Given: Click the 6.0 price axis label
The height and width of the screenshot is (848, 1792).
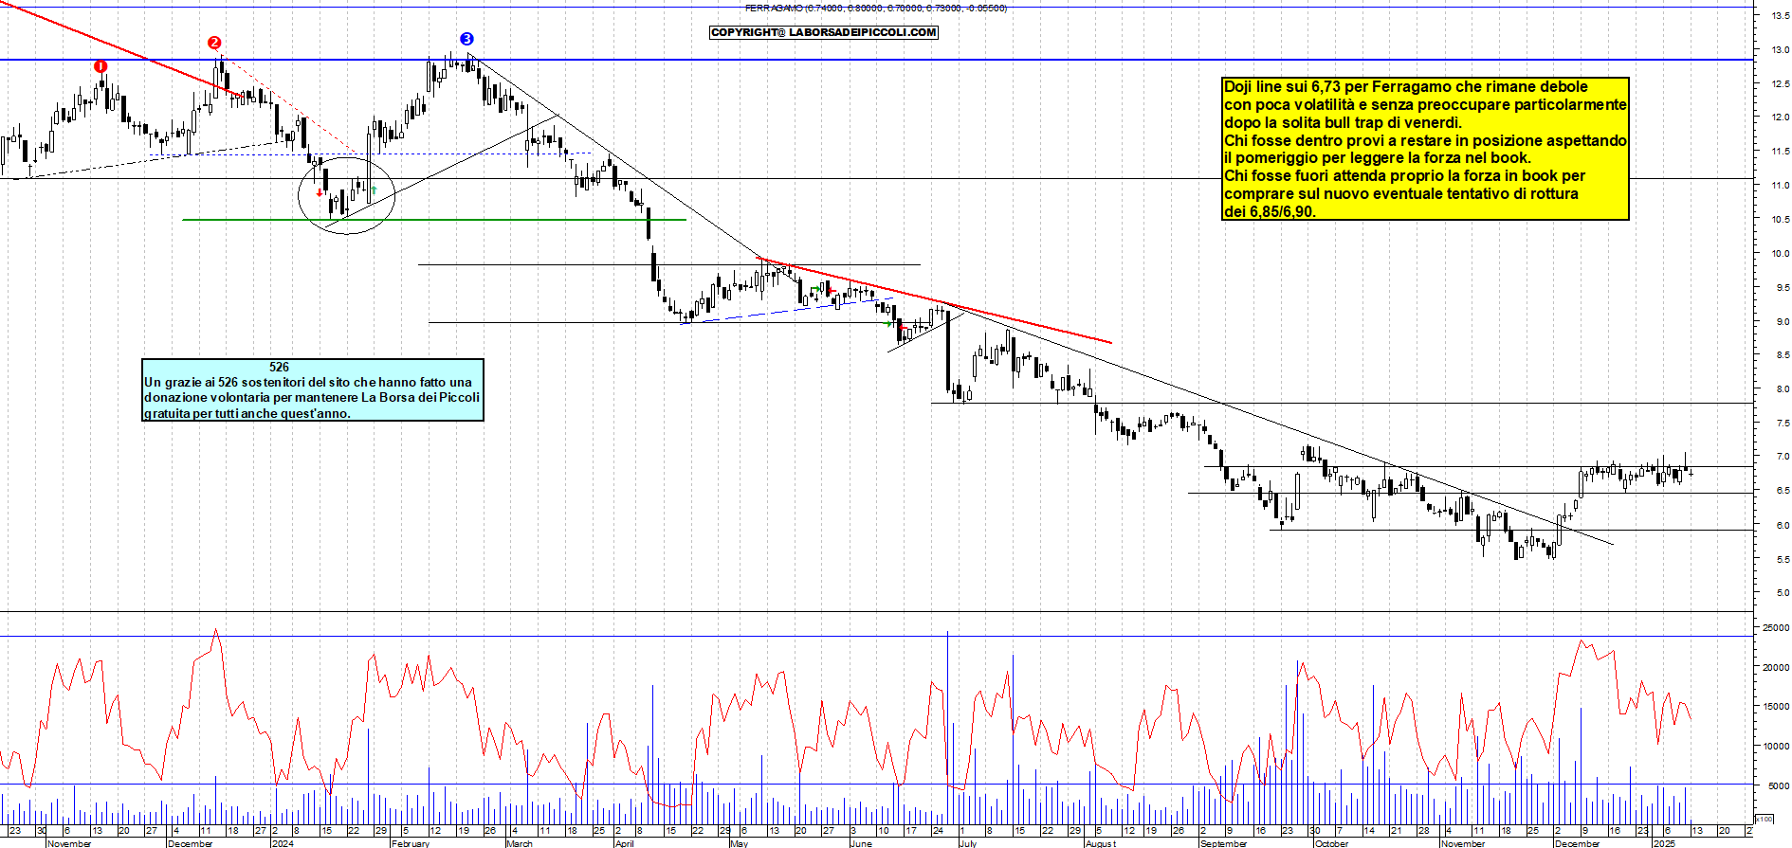Looking at the screenshot, I should pos(1783,525).
